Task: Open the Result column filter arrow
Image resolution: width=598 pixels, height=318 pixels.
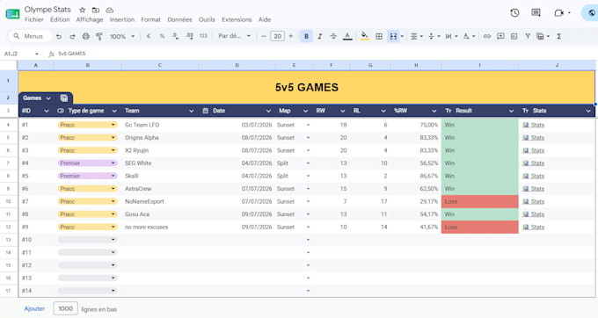Action: pyautogui.click(x=511, y=111)
